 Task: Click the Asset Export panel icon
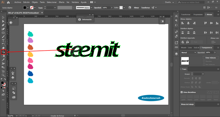coord(176,43)
